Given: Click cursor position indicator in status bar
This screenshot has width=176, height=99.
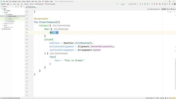Looking at the screenshot, I should coord(149,98).
